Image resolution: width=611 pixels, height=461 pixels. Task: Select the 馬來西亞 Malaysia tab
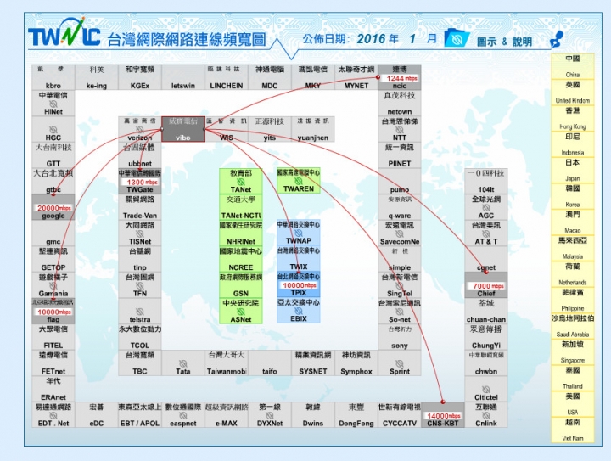[573, 248]
